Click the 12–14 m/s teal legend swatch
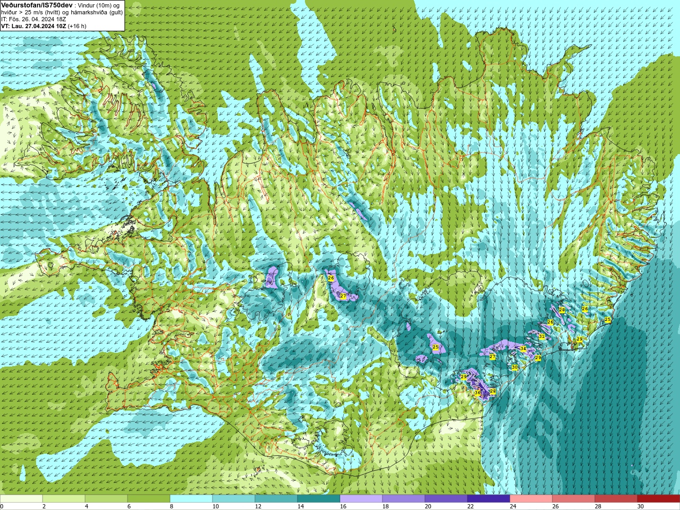 point(276,499)
